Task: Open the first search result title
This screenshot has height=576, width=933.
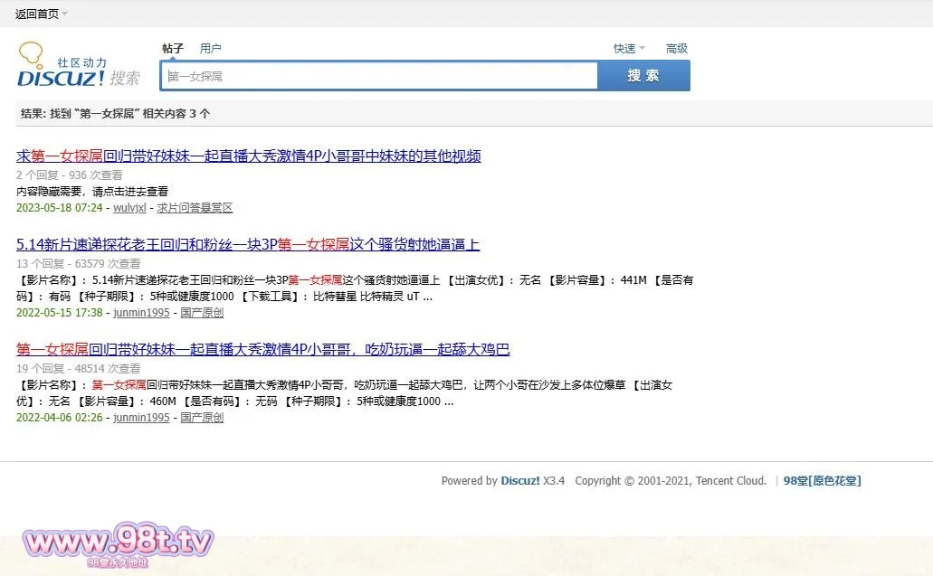Action: [x=249, y=156]
